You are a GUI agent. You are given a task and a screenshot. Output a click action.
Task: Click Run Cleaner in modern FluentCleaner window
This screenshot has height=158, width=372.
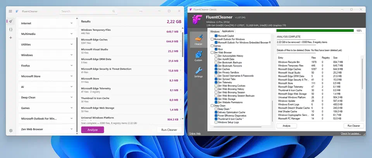coord(169,130)
